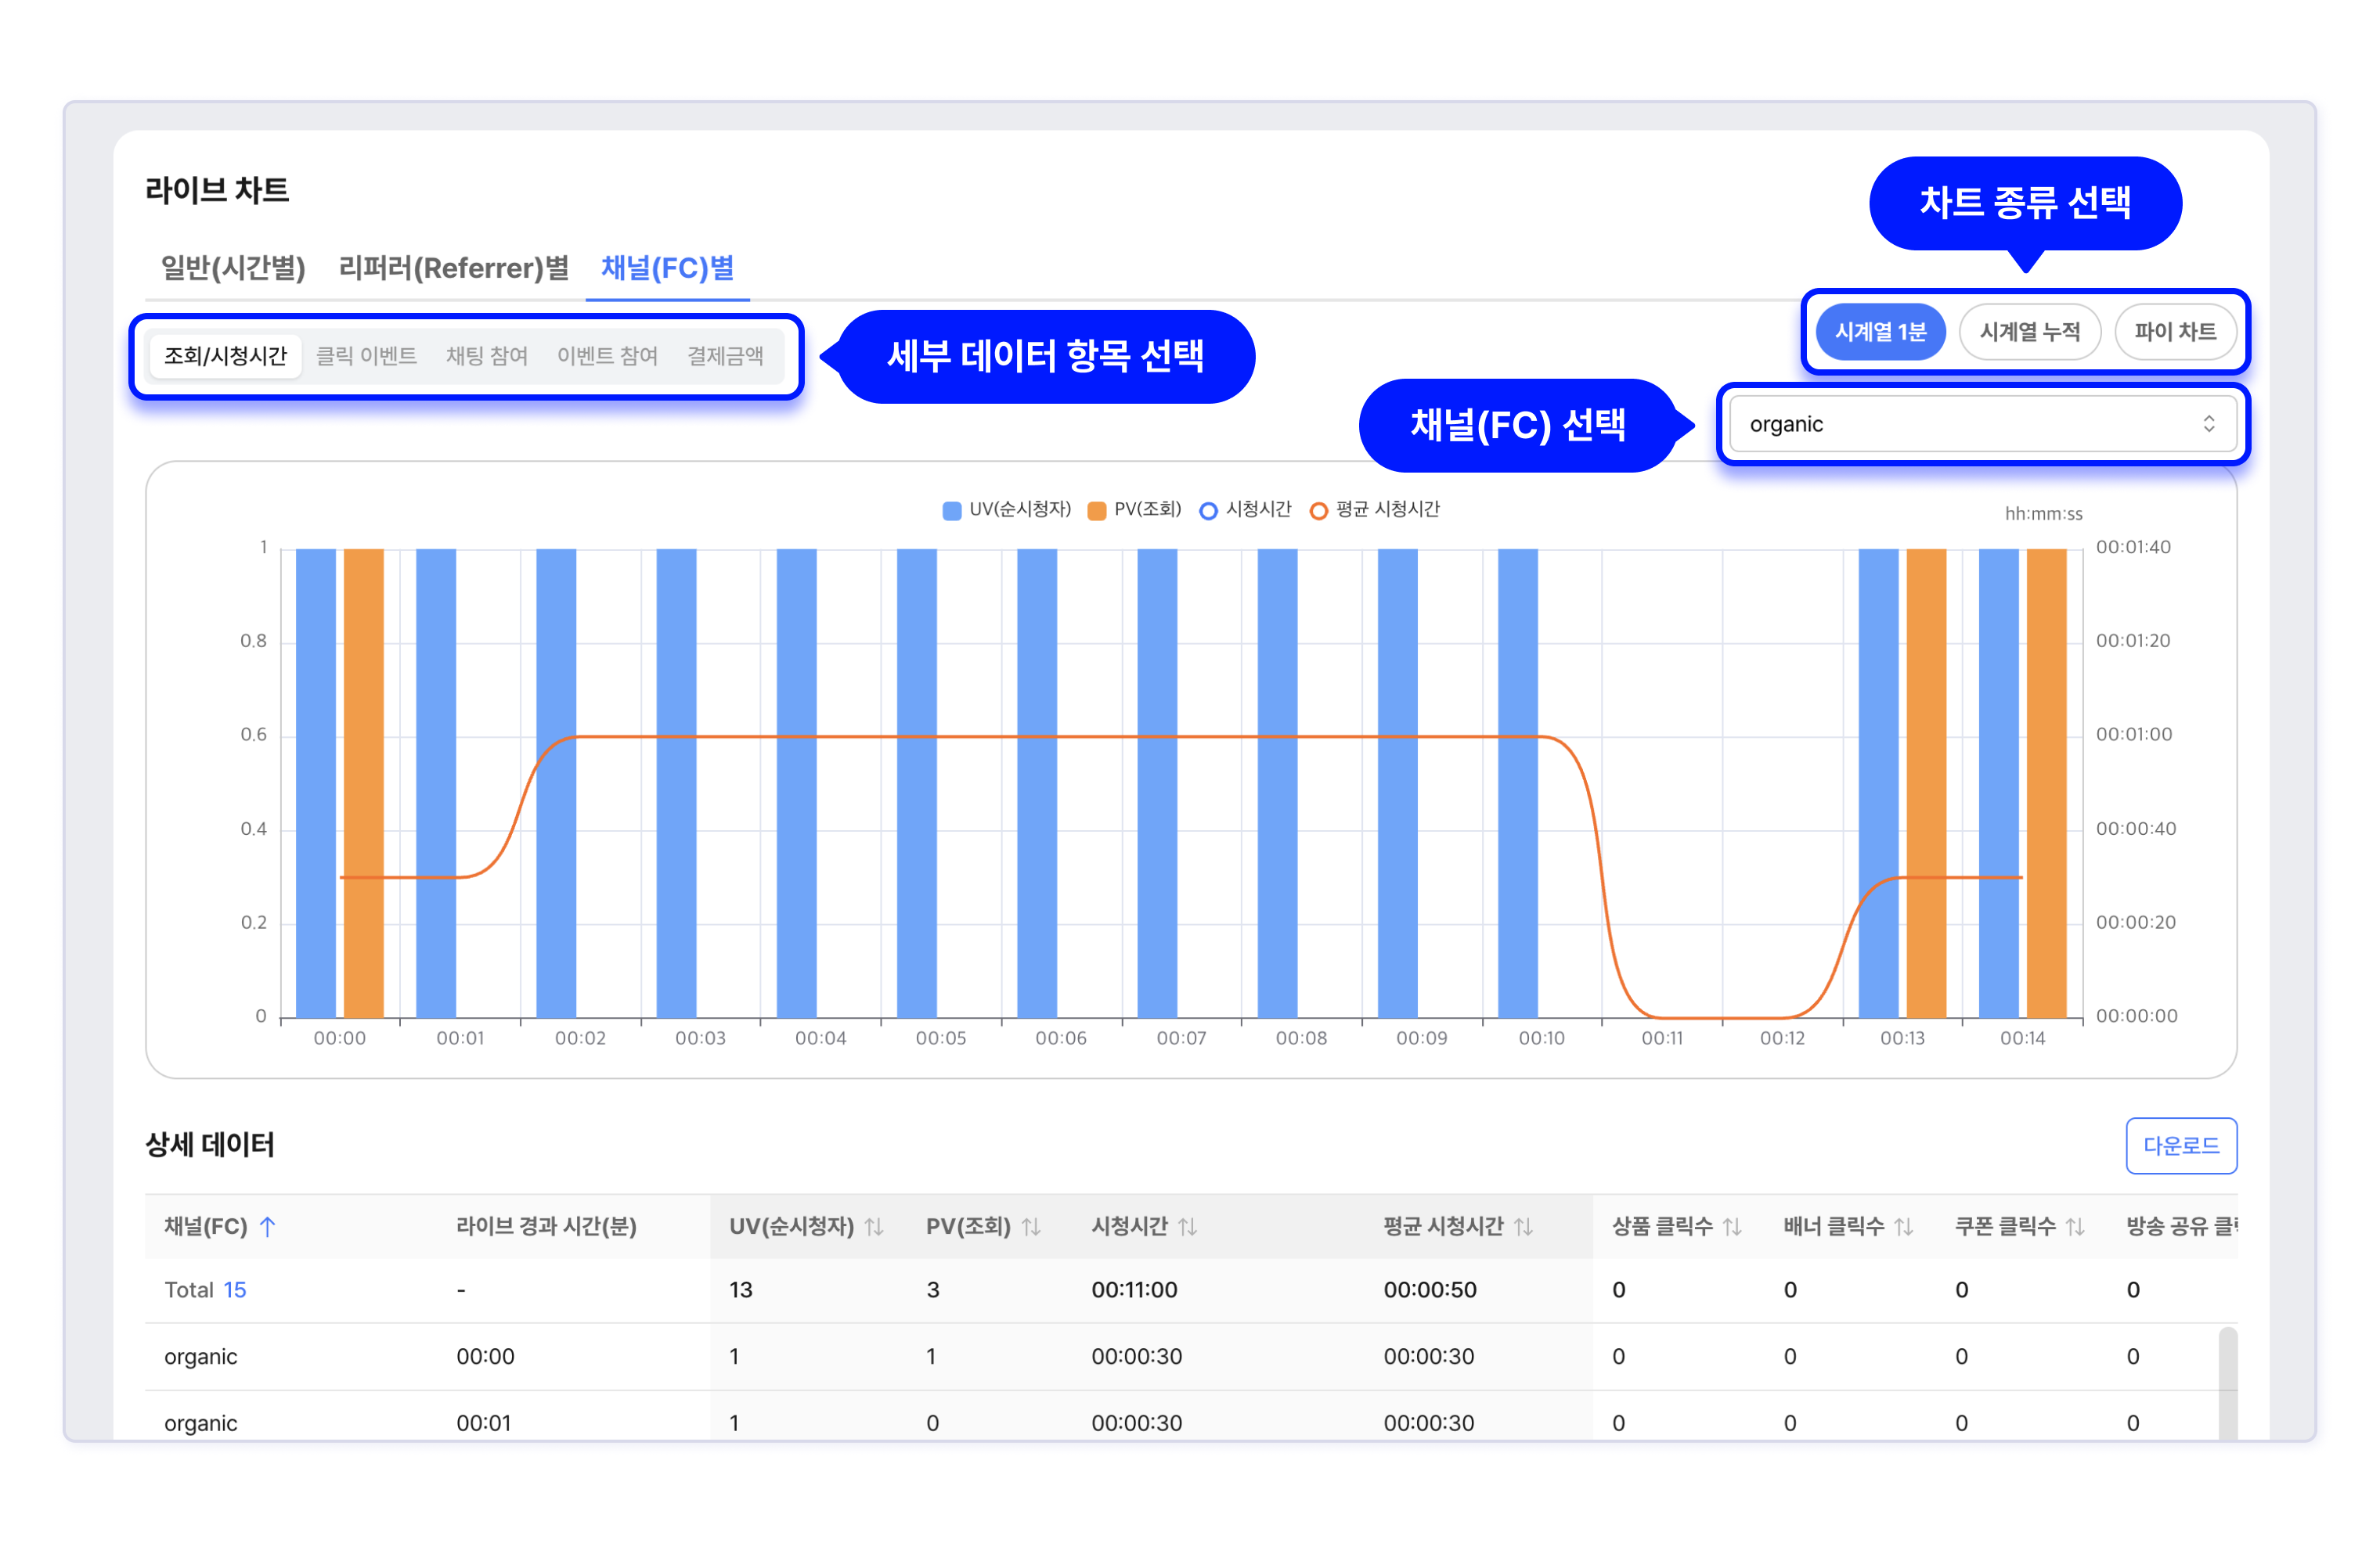Click PV(조회) column sort arrows

pos(1031,1226)
